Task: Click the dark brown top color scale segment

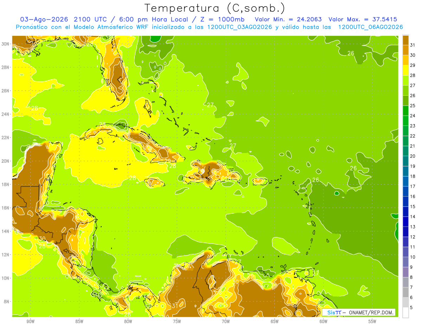Action: pos(405,40)
